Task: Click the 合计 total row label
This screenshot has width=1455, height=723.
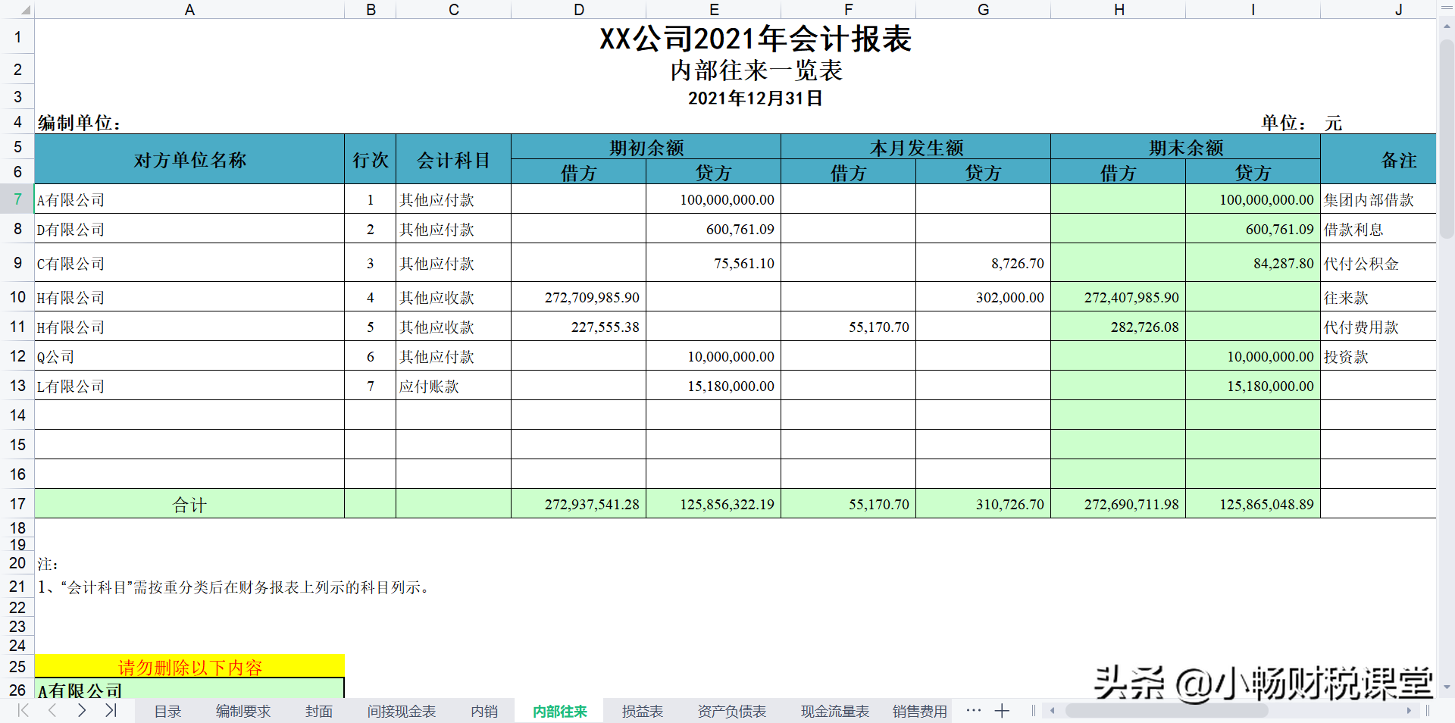Action: pos(189,504)
